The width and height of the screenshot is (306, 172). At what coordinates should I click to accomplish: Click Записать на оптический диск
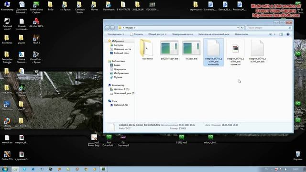tap(214, 34)
